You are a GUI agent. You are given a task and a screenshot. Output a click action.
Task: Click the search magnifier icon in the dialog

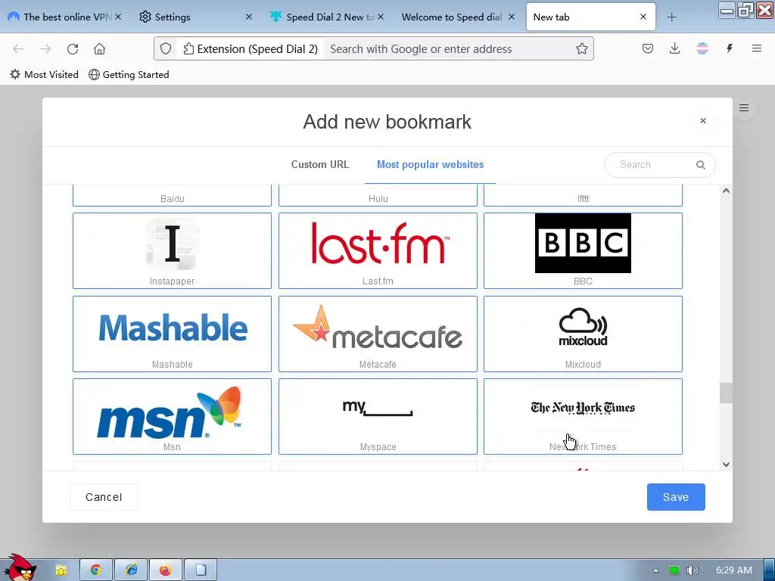click(700, 165)
